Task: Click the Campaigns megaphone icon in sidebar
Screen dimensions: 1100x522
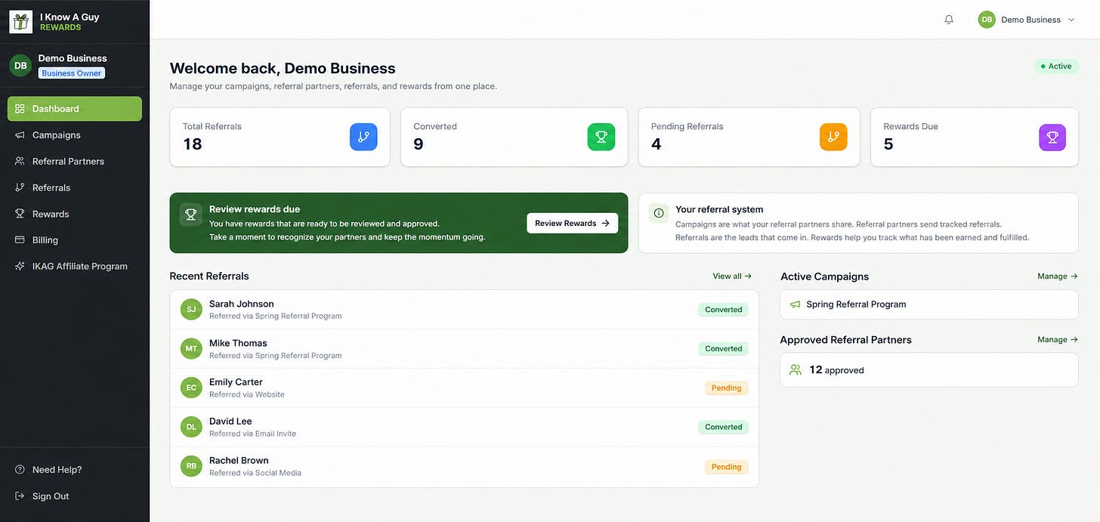Action: [x=20, y=135]
